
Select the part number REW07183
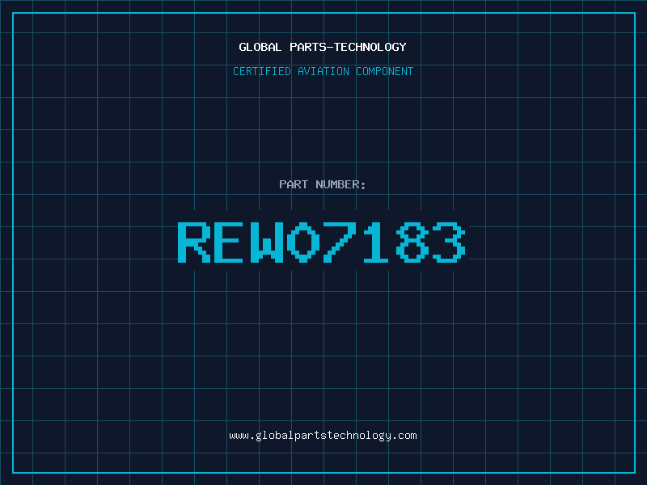pyautogui.click(x=322, y=242)
